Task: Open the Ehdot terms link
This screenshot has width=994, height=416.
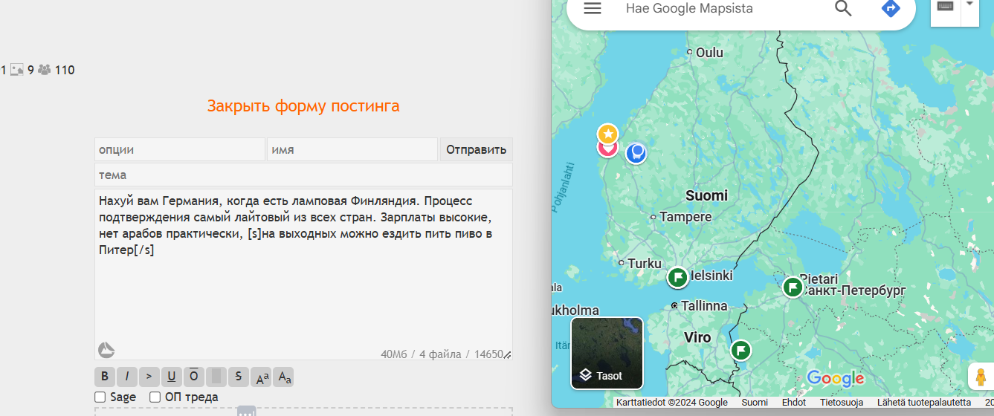Action: [794, 403]
